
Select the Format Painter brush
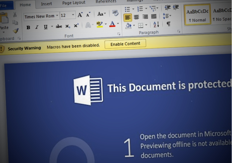[16, 31]
